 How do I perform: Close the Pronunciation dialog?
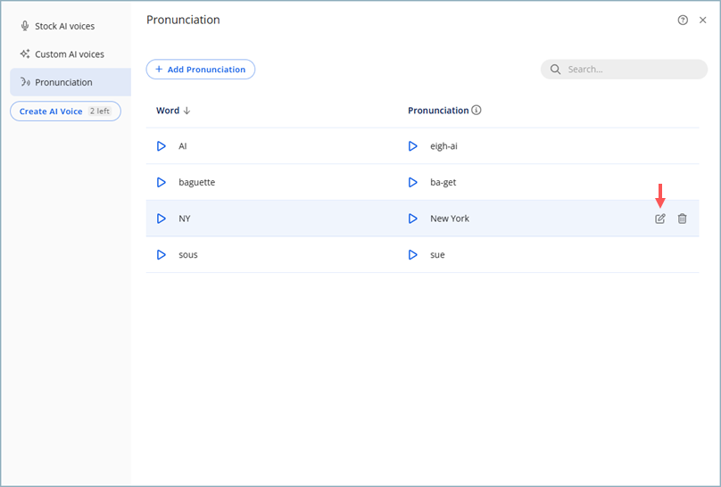click(x=703, y=20)
